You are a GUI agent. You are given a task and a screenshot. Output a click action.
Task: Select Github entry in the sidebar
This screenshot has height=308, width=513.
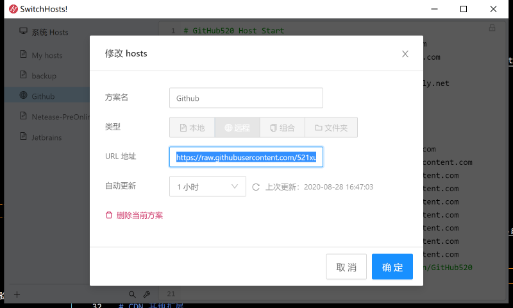point(47,96)
